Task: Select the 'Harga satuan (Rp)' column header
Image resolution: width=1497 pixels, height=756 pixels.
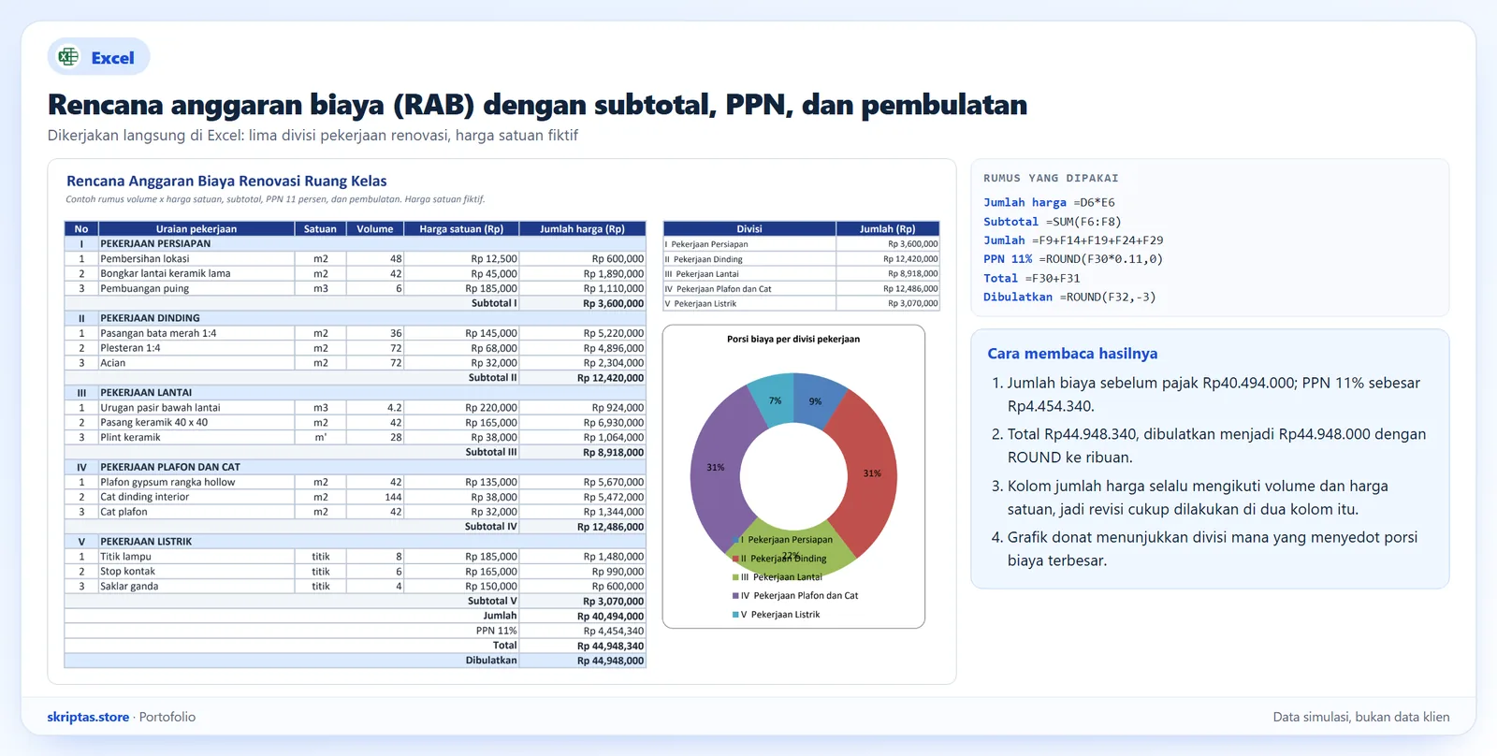Action: [x=461, y=228]
